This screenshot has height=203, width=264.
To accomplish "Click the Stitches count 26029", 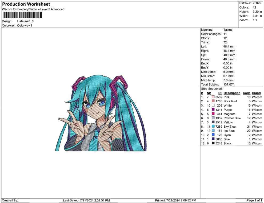I will (257, 3).
